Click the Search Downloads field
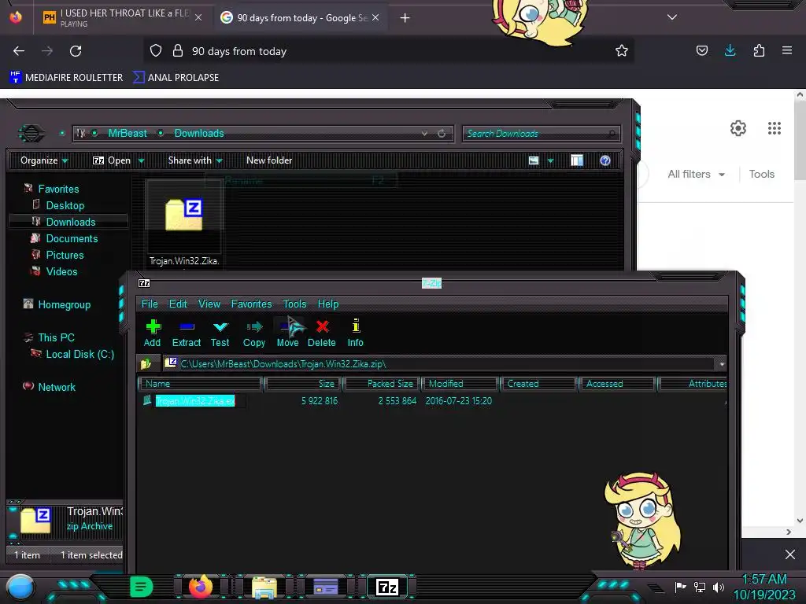806x604 pixels. [x=542, y=134]
